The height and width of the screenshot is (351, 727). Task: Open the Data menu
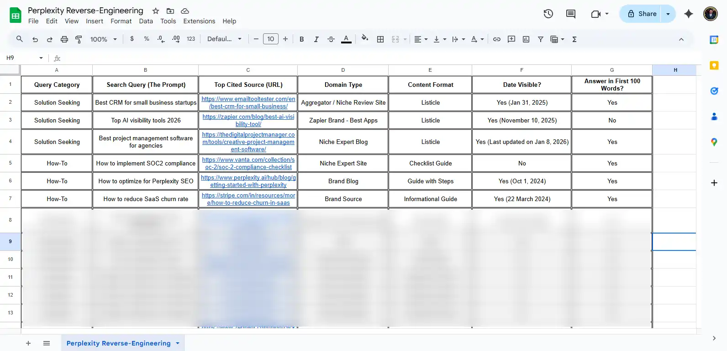(146, 21)
